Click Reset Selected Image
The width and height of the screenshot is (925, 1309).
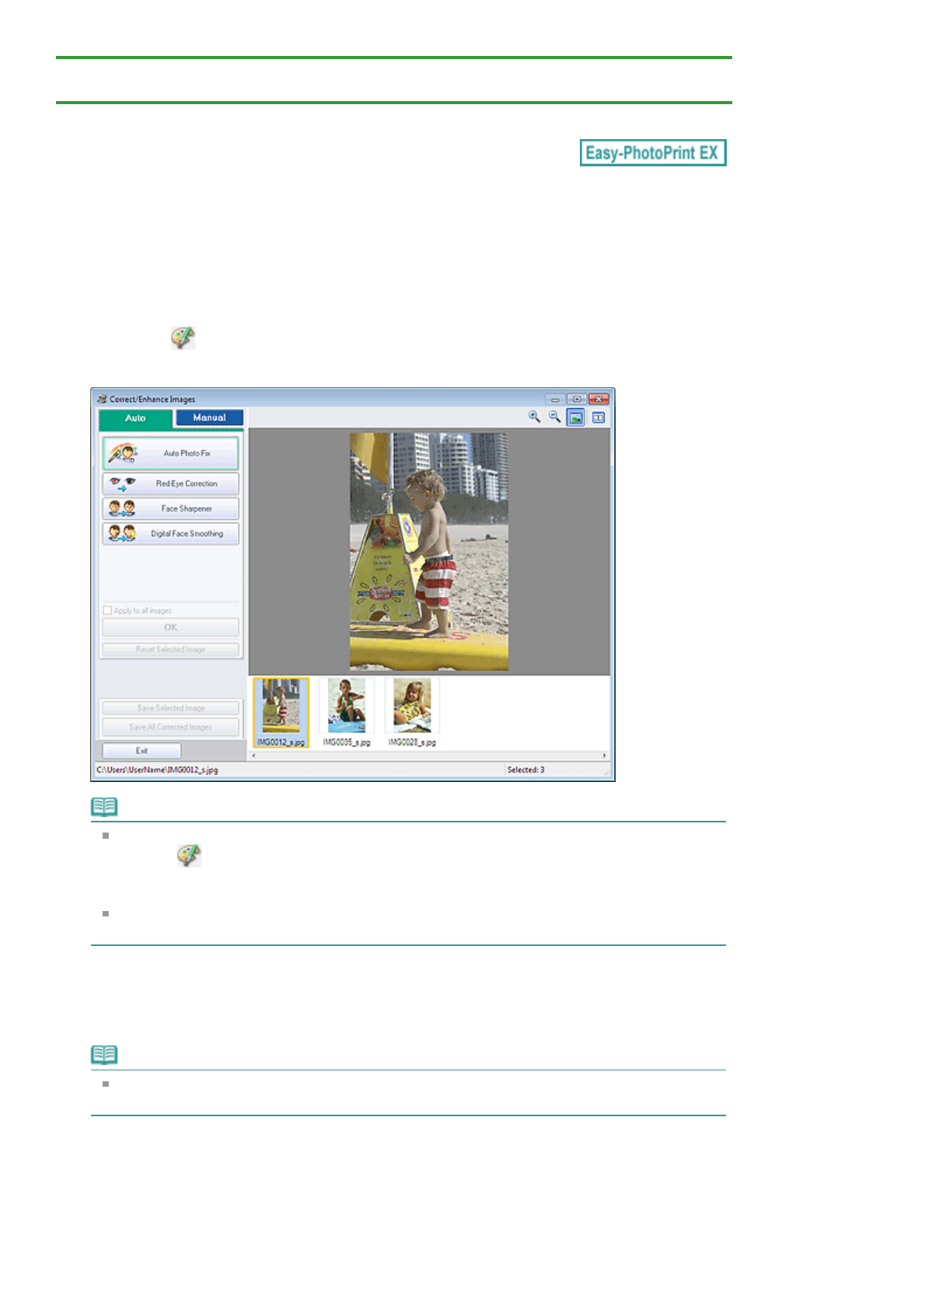(170, 650)
